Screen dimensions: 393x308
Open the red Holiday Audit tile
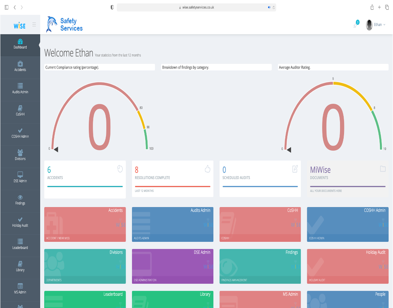tap(348, 266)
